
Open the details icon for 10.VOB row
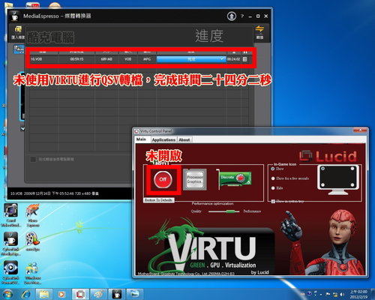244,59
